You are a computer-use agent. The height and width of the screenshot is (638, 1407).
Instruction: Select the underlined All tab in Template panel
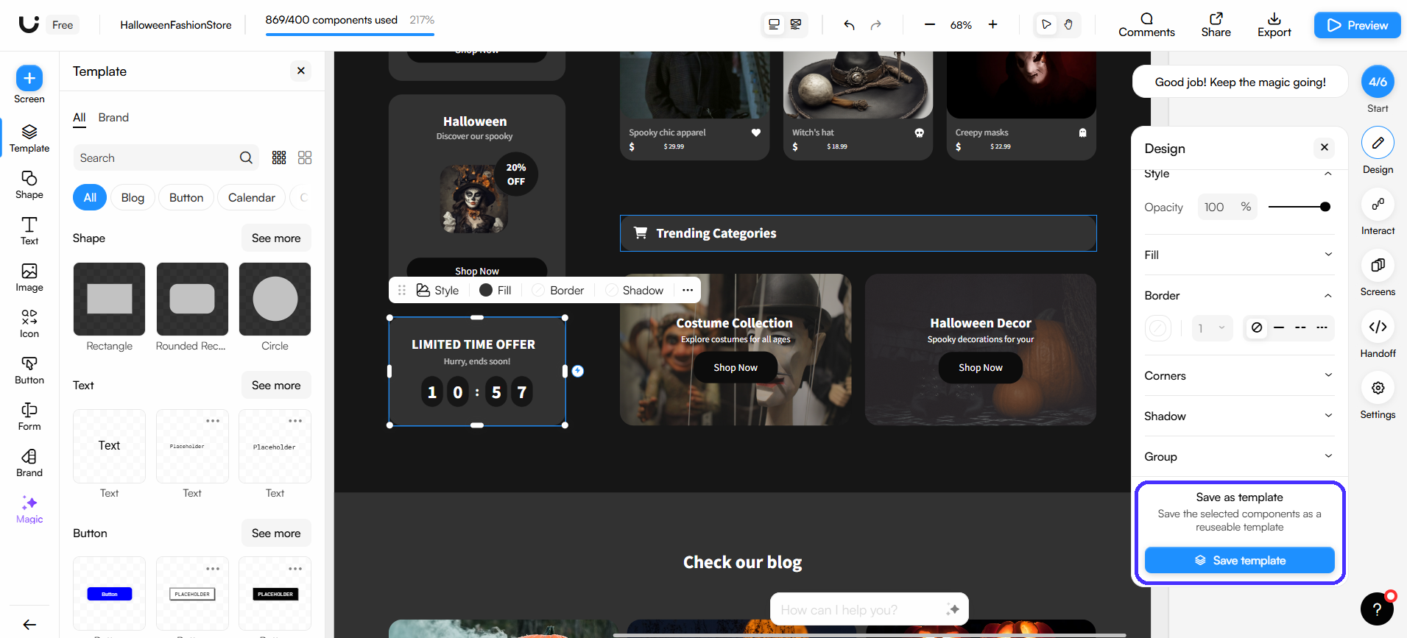click(80, 118)
